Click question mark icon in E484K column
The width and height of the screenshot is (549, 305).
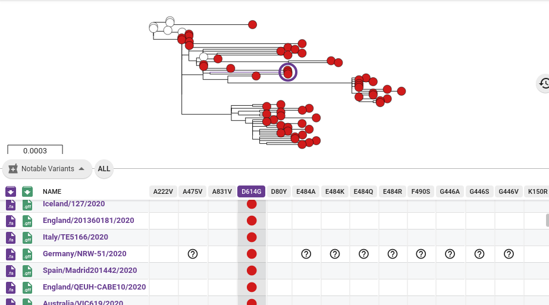(335, 254)
